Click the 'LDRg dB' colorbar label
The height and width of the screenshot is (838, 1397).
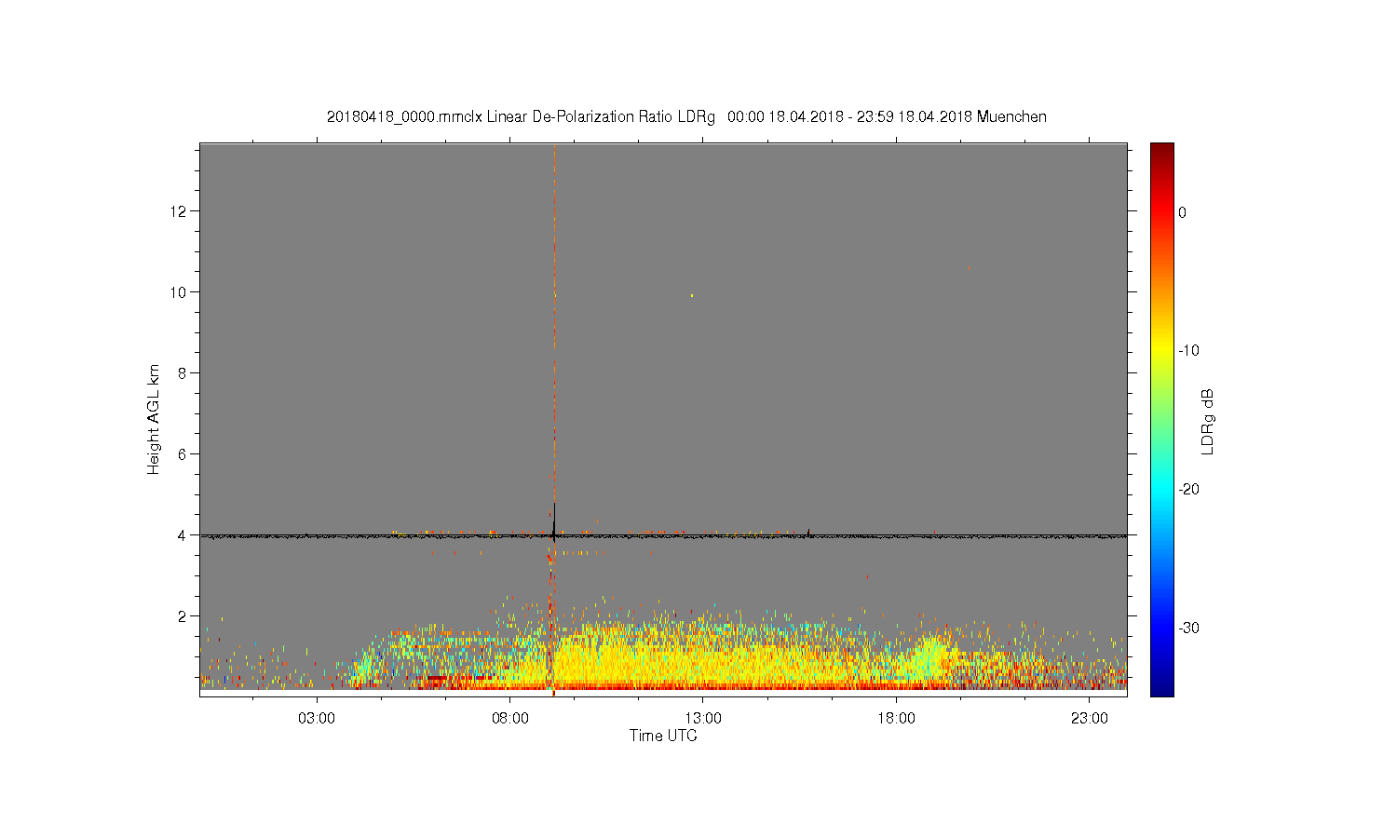click(x=1208, y=421)
